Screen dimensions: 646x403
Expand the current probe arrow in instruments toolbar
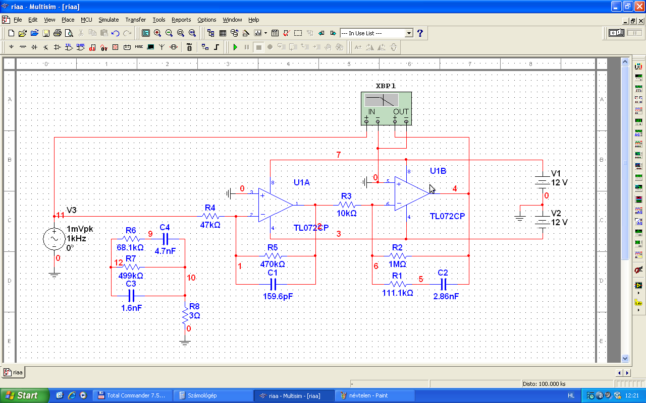coord(638,310)
